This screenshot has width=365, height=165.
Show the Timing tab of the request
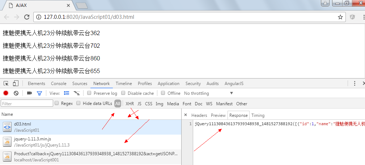(x=258, y=115)
